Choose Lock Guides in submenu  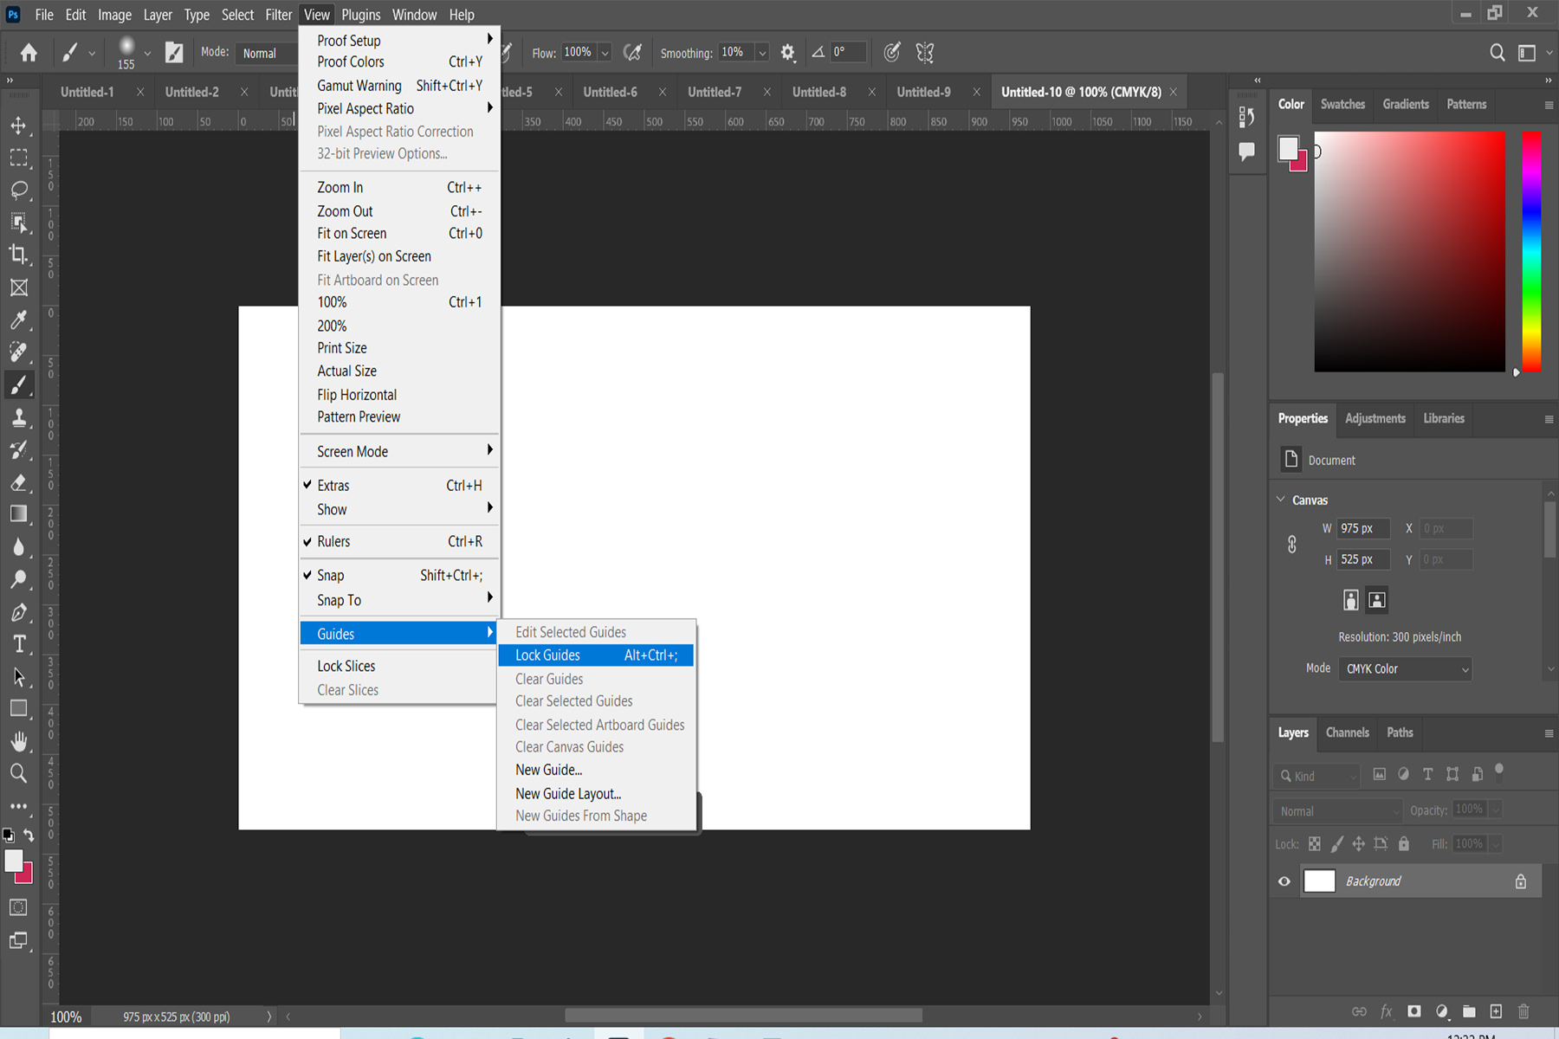(596, 655)
